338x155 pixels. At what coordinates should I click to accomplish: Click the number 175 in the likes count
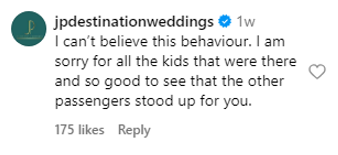tap(64, 130)
